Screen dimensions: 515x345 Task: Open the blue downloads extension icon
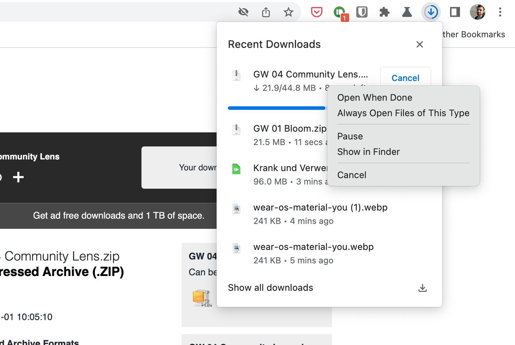pyautogui.click(x=431, y=12)
